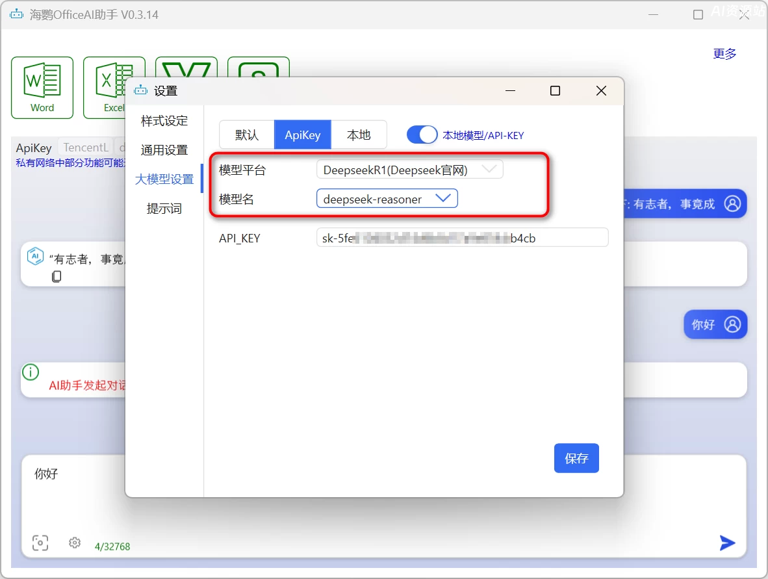Open the deepseek-reasoner selection chevron
The height and width of the screenshot is (579, 768).
tap(444, 199)
